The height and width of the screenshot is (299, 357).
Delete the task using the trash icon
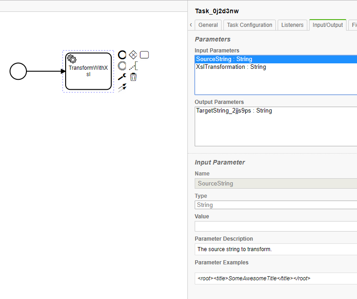click(x=133, y=77)
